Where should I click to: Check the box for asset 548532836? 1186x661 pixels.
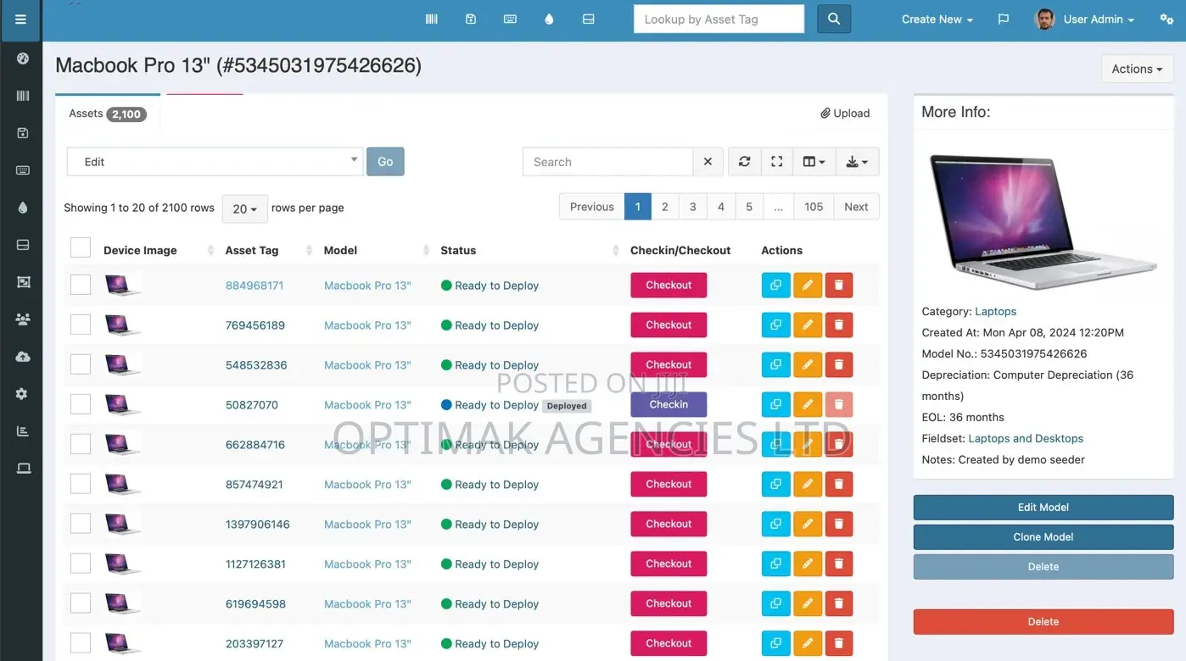pyautogui.click(x=81, y=364)
